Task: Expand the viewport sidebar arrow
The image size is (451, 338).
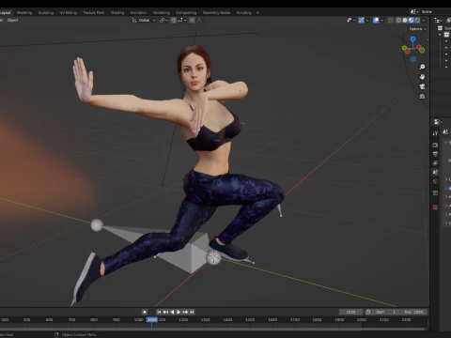Action: [428, 39]
